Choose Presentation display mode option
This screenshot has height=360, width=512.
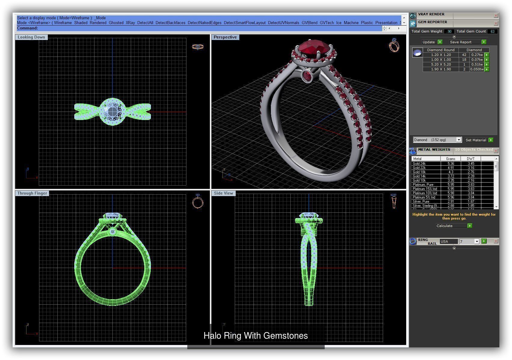tap(386, 23)
